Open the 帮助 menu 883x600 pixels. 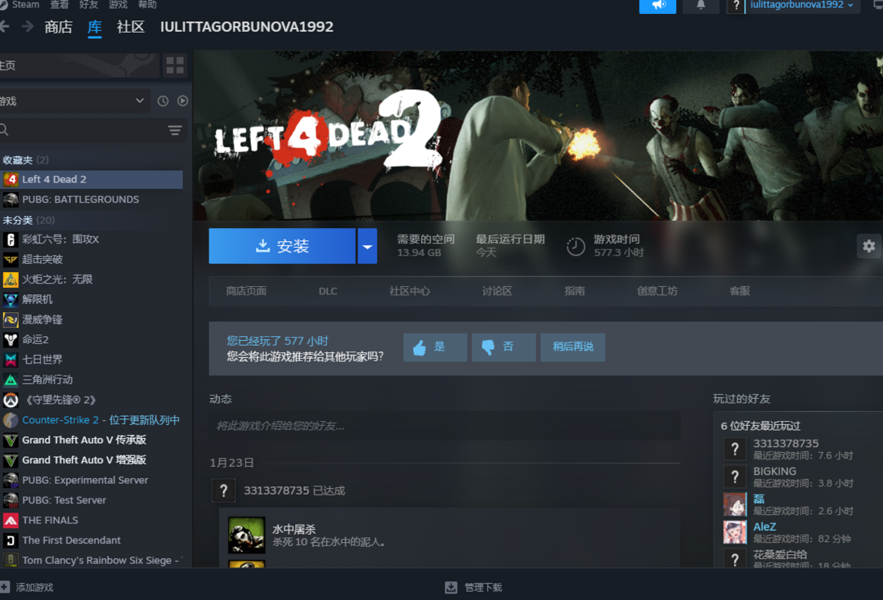click(x=147, y=5)
